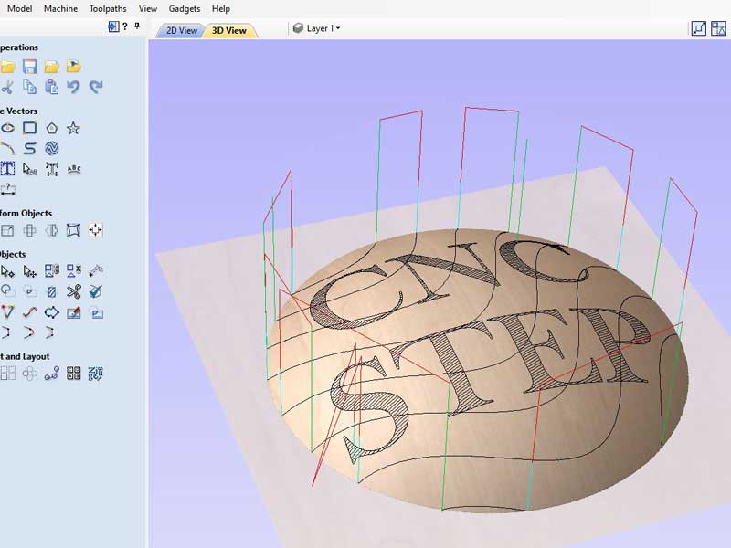The height and width of the screenshot is (548, 731).
Task: Select the Nesting tool icon
Action: tap(96, 373)
